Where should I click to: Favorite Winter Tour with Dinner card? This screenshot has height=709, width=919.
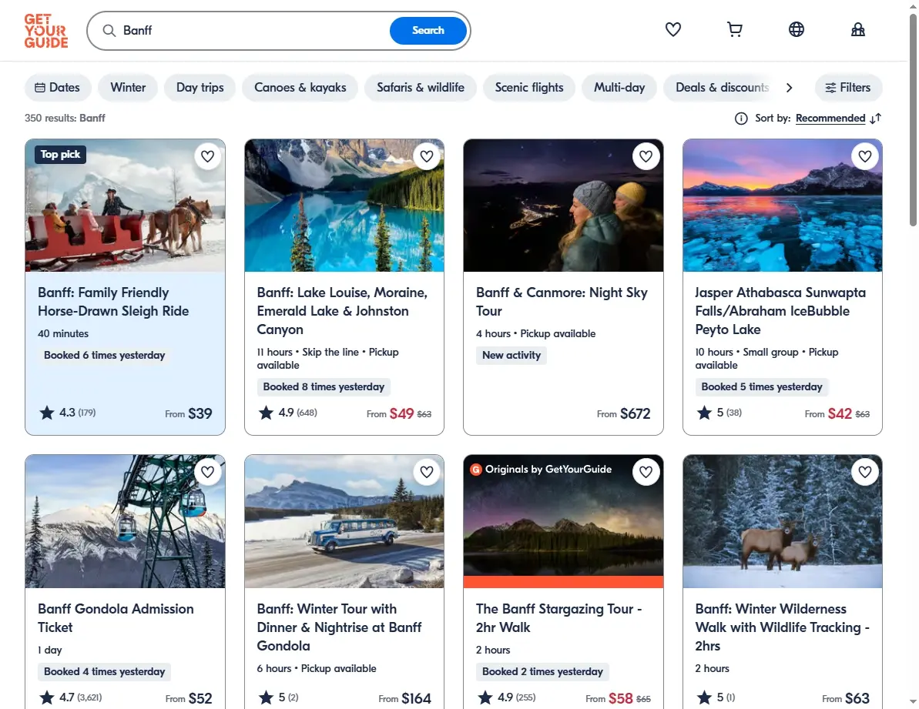(427, 472)
